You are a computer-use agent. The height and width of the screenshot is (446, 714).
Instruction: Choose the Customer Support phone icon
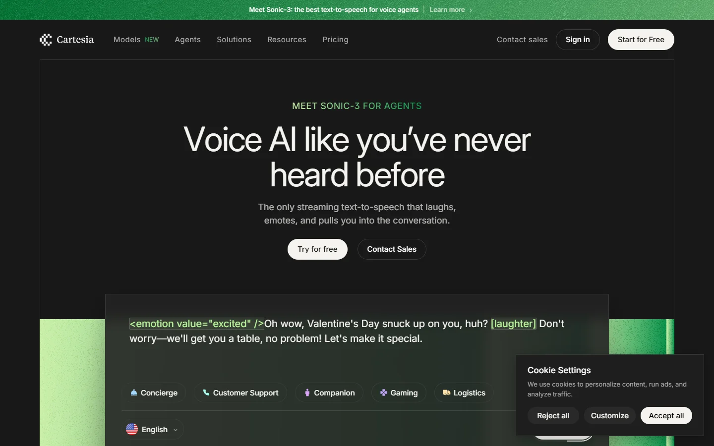point(206,392)
